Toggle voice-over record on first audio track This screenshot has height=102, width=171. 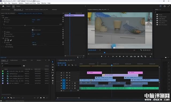75,83
